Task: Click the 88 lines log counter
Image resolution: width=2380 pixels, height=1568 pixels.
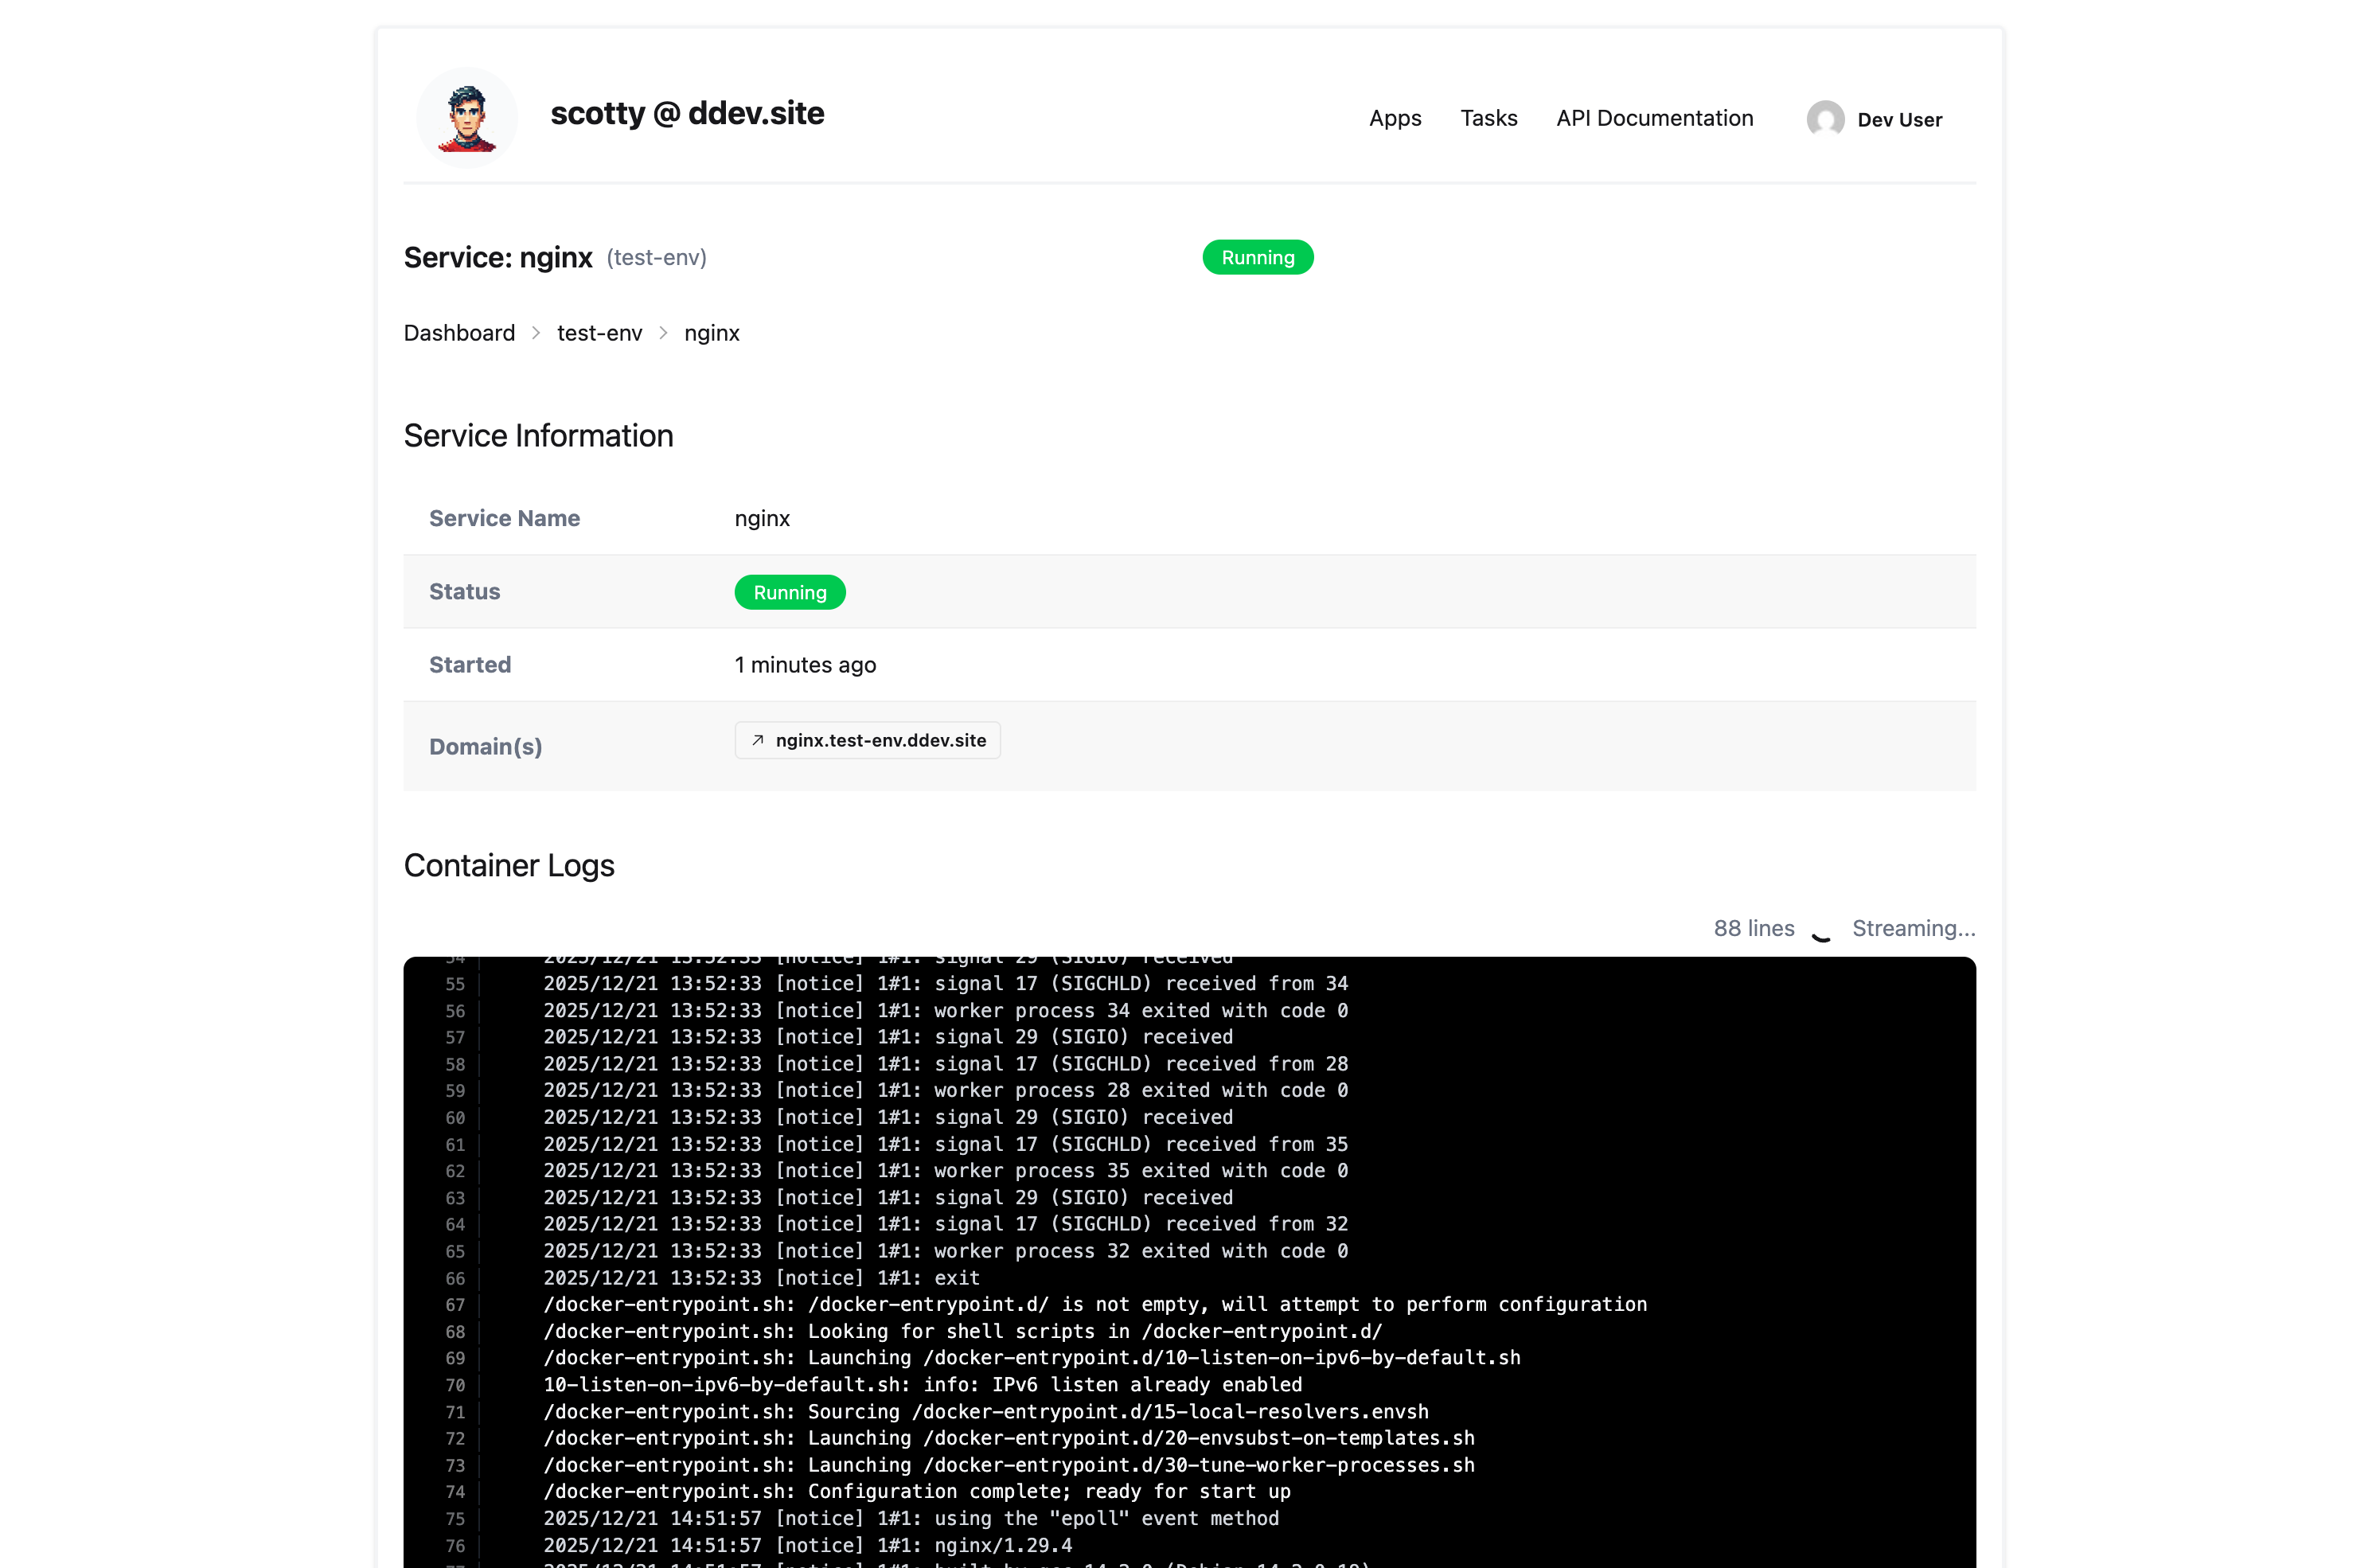Action: (x=1753, y=928)
